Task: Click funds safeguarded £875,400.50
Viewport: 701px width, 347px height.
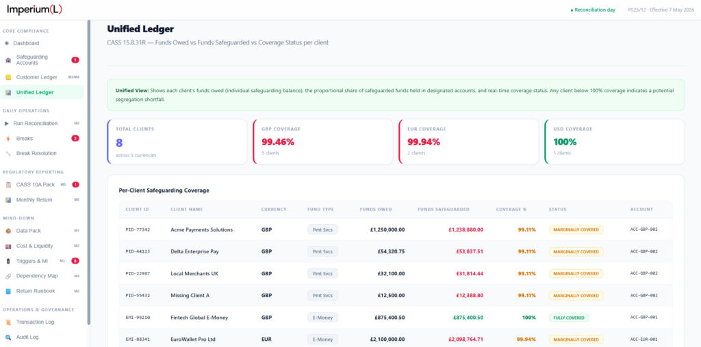Action: click(x=468, y=318)
